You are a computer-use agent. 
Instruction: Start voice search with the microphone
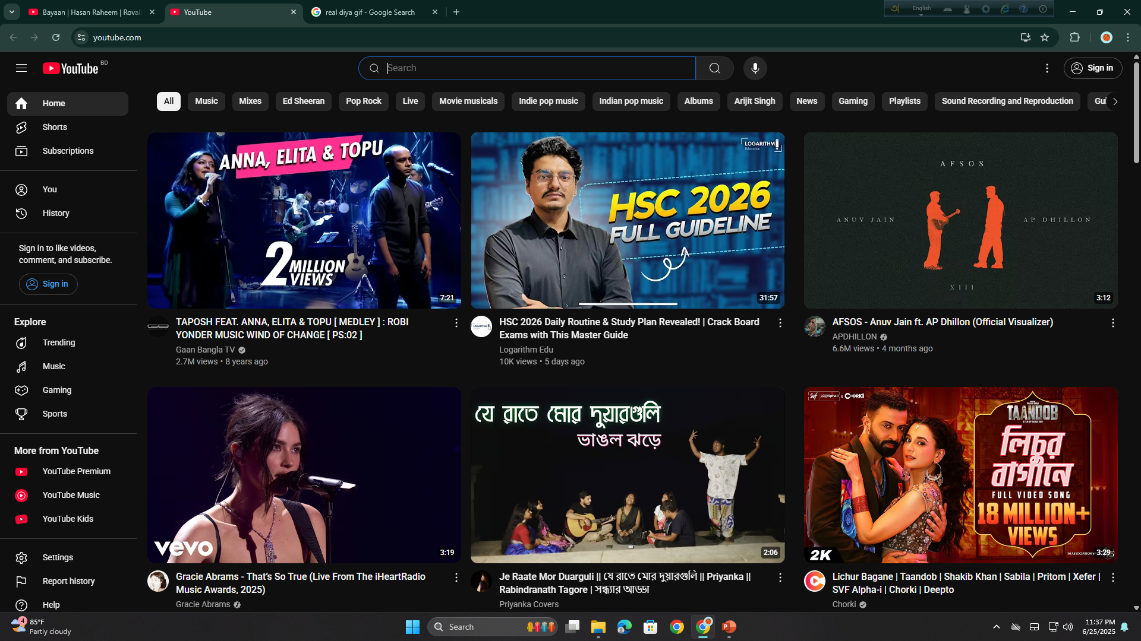(755, 68)
